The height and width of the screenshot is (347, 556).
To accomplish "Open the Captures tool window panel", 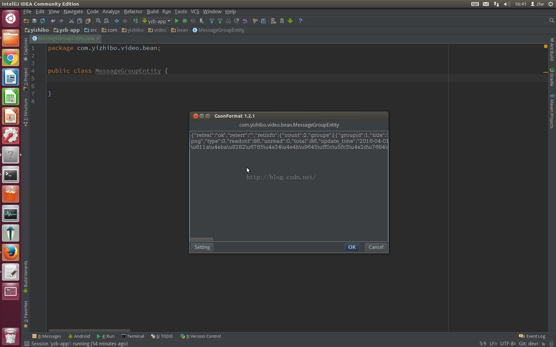I will pos(25,49).
